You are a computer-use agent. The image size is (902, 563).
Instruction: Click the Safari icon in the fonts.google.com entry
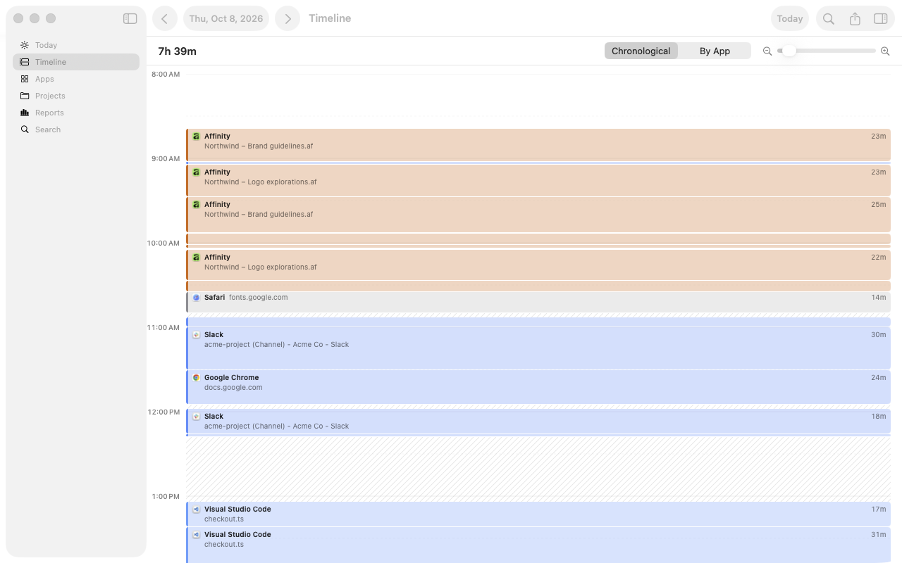pyautogui.click(x=197, y=298)
